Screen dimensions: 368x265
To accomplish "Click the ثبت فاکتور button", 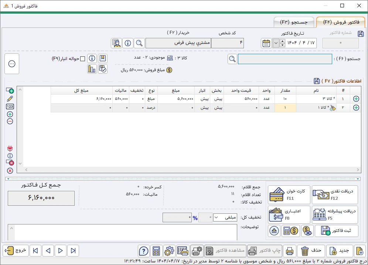I will coord(336,231).
